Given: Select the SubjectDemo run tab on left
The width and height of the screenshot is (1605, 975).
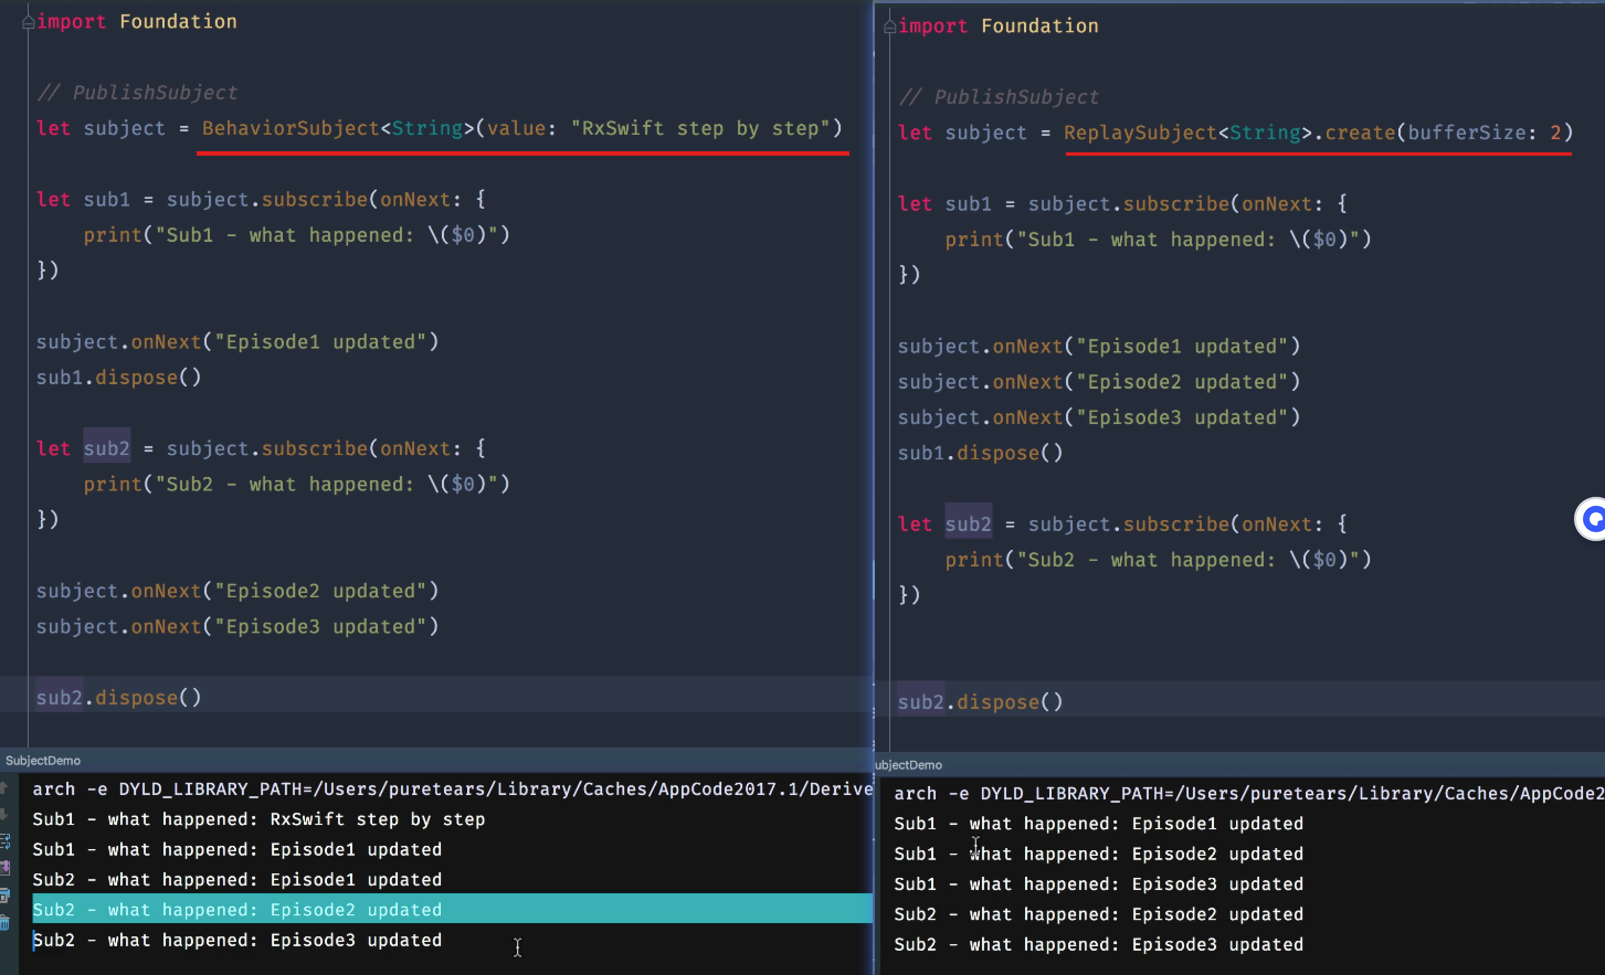Looking at the screenshot, I should (43, 761).
